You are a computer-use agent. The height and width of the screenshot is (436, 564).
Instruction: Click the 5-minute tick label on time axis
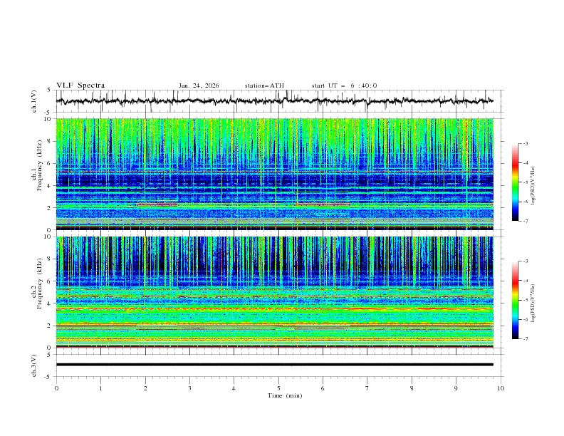278,388
